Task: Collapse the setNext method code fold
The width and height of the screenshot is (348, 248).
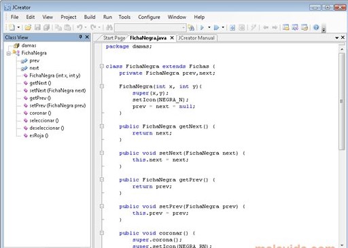Action: (102, 153)
